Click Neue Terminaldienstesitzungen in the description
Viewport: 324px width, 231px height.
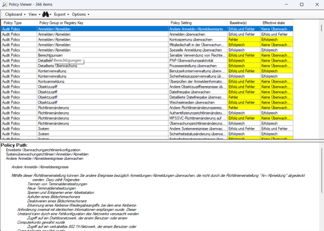click(52, 188)
